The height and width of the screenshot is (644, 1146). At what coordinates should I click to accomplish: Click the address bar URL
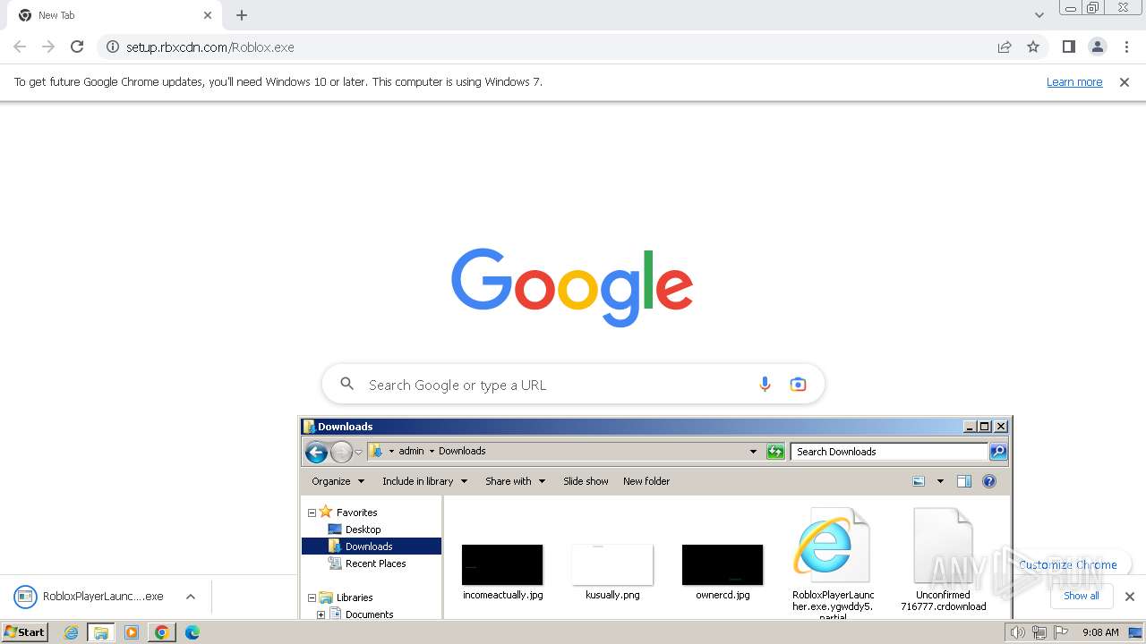[210, 47]
